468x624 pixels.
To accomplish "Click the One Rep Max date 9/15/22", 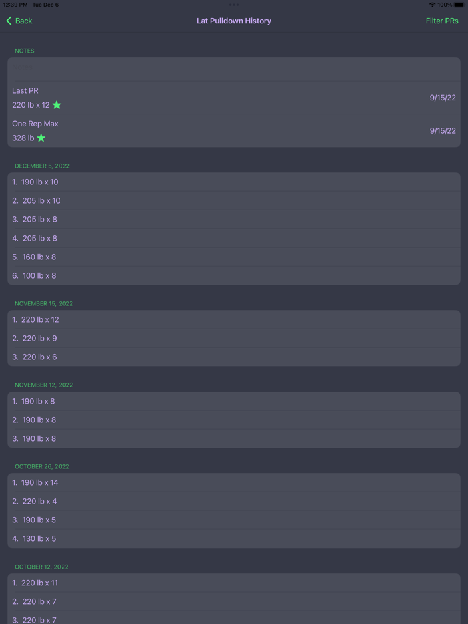I will (442, 130).
